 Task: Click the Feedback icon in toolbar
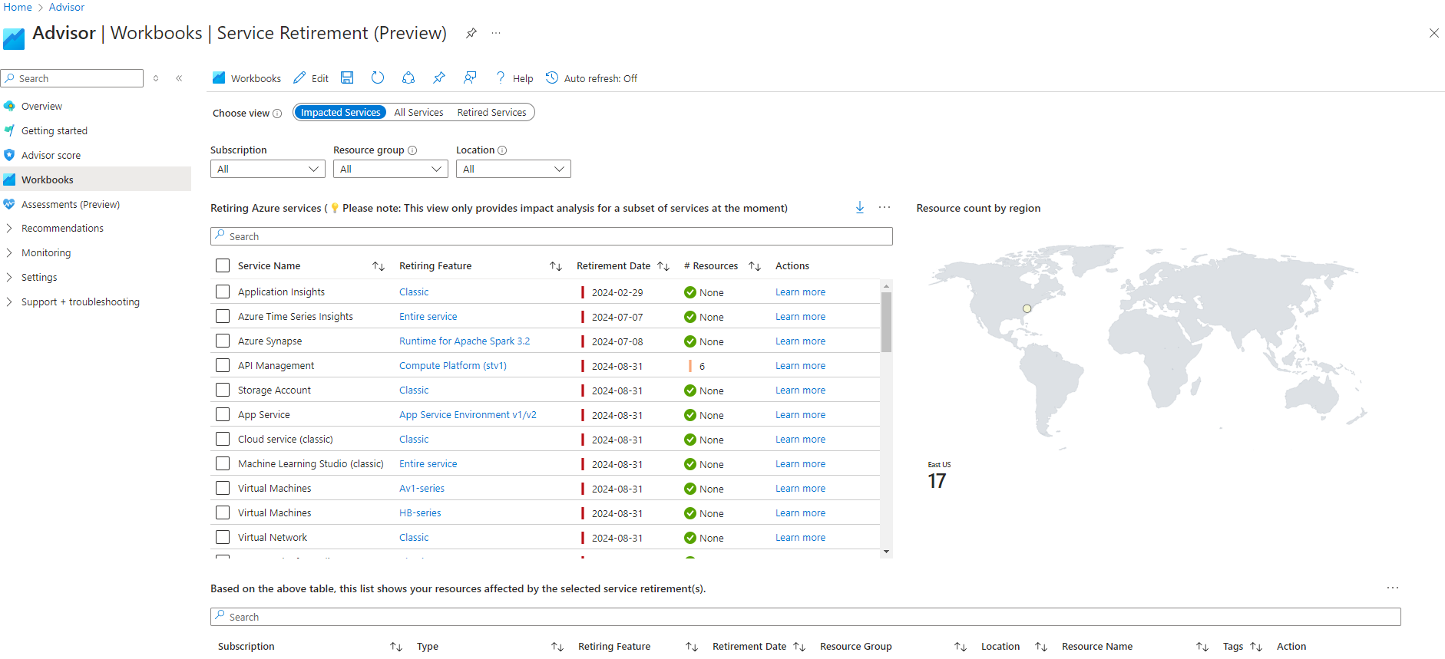pos(470,77)
